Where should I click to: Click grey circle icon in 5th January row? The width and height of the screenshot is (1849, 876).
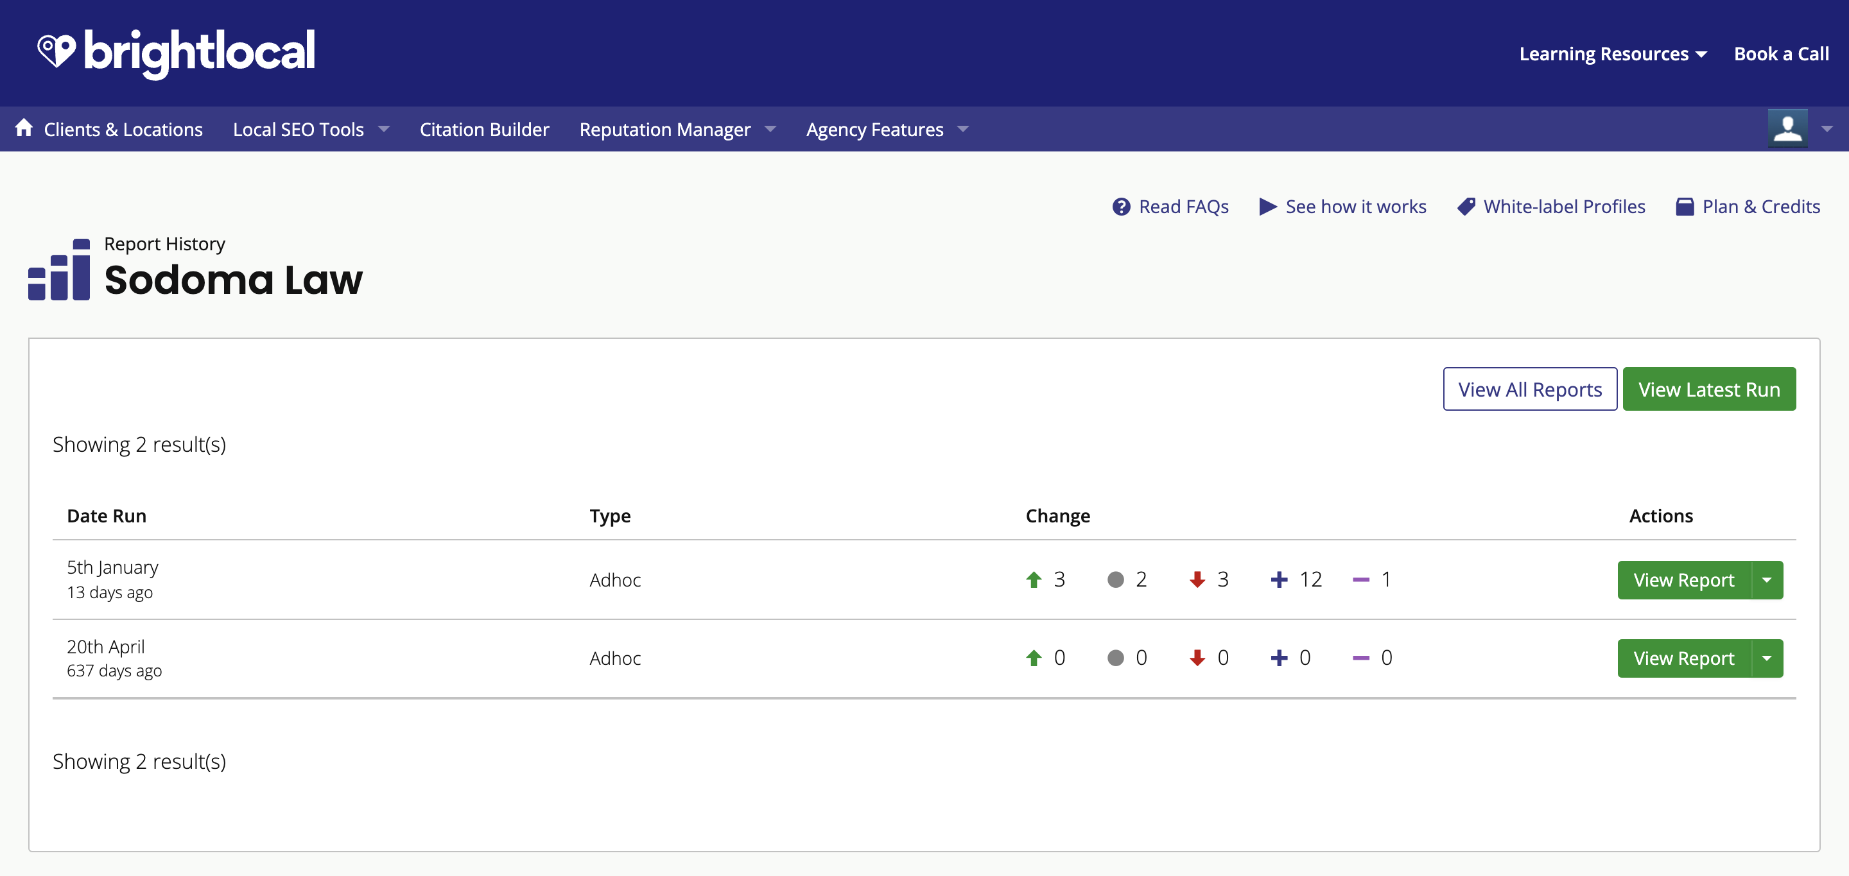point(1115,579)
